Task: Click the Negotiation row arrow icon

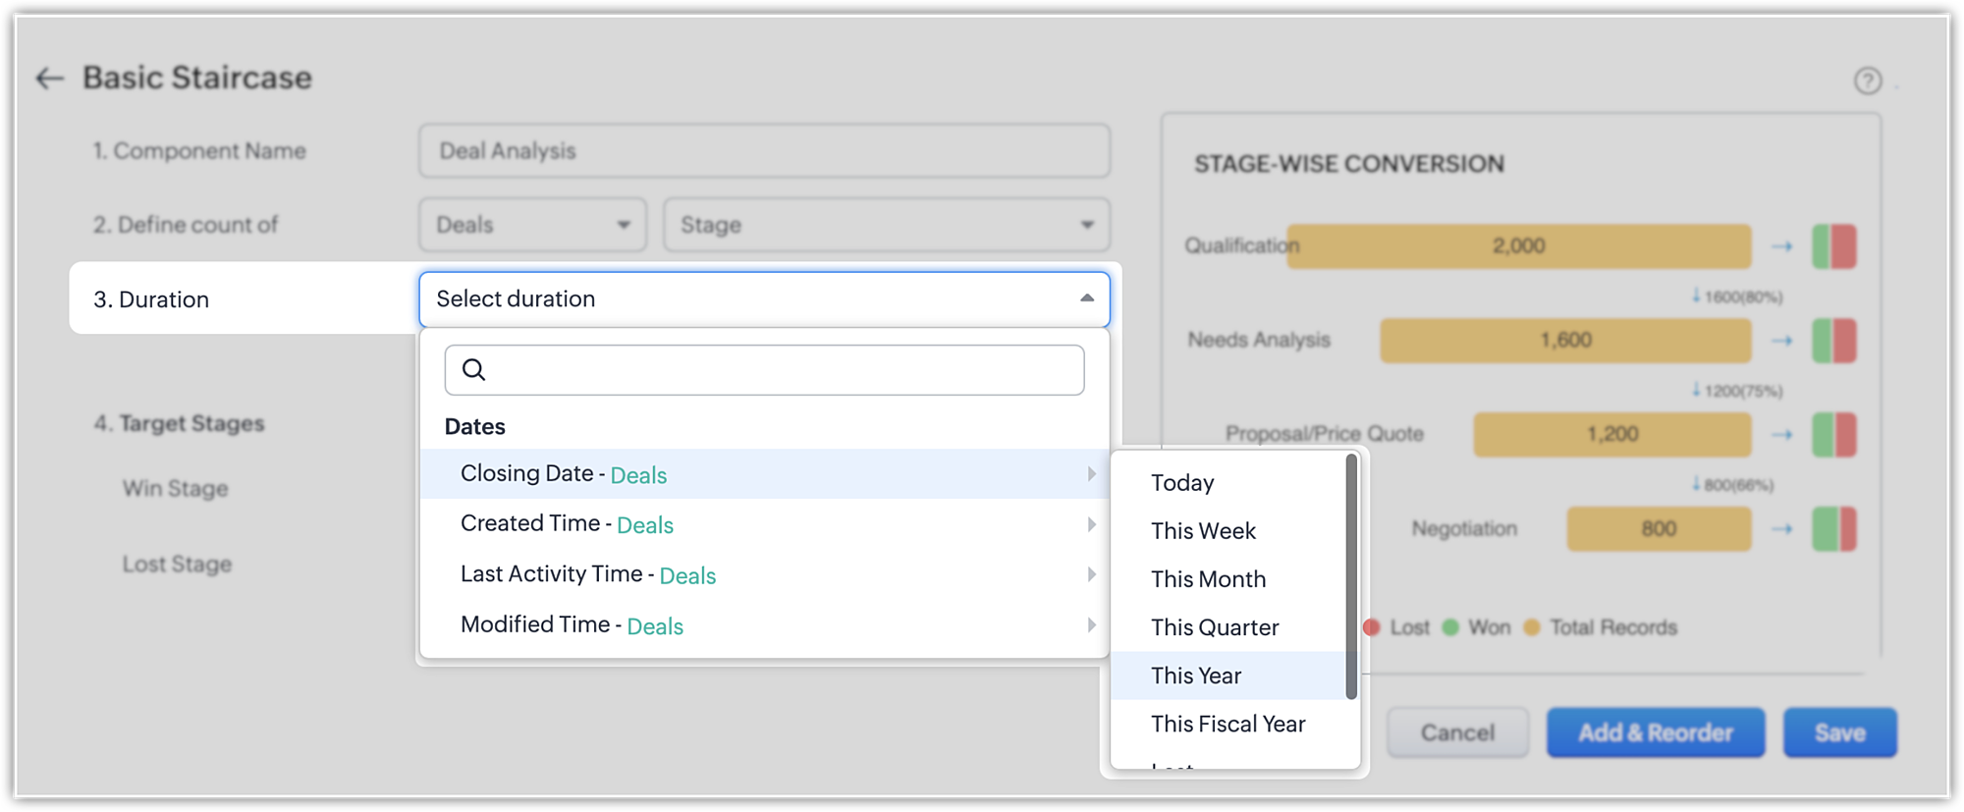Action: (x=1781, y=529)
